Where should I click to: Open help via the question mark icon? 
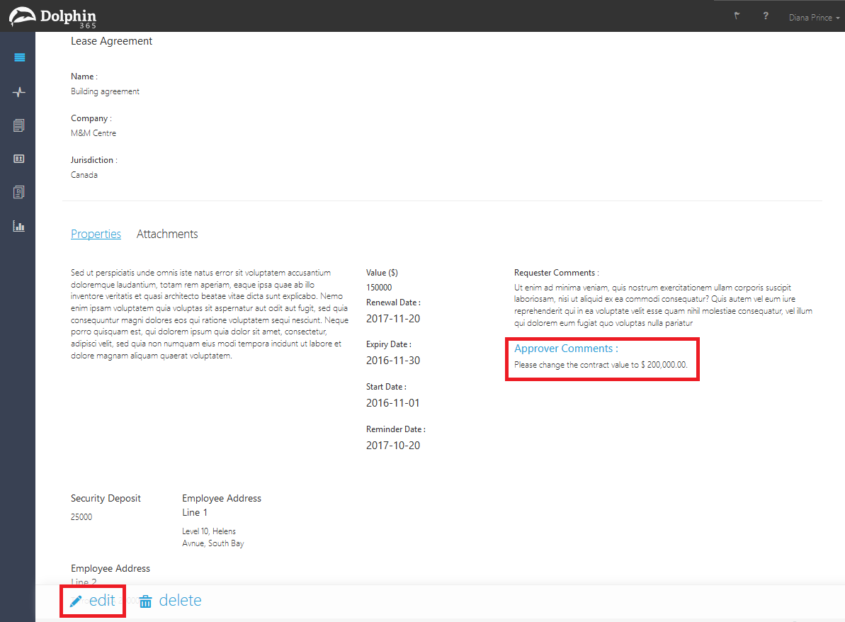pyautogui.click(x=765, y=16)
